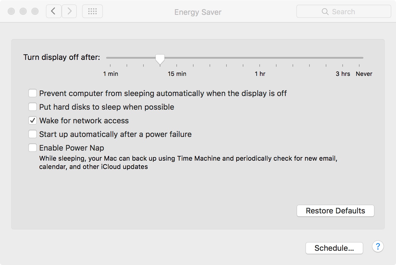Click the green zoom window button
The width and height of the screenshot is (396, 265).
(x=35, y=11)
